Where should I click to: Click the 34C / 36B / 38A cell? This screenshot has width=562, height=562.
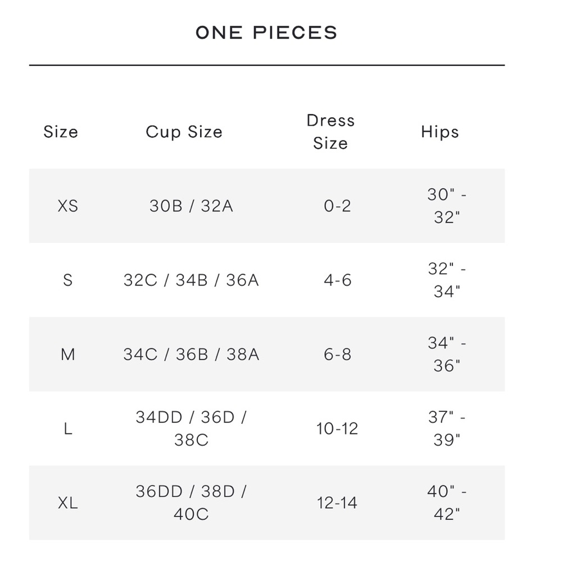[x=192, y=355]
